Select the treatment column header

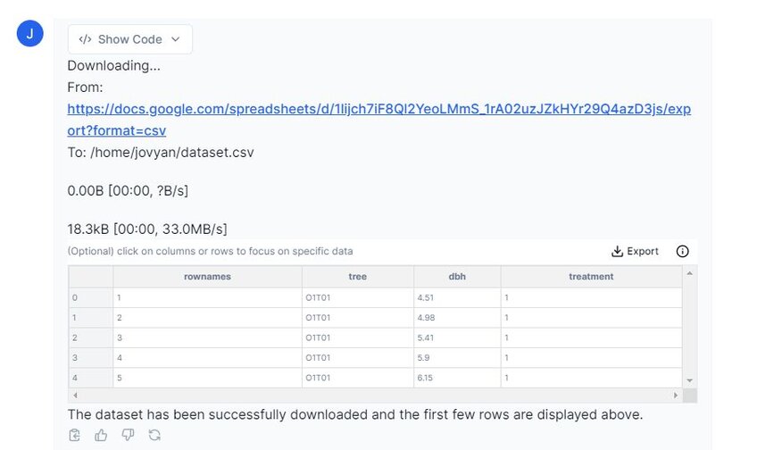click(x=591, y=277)
